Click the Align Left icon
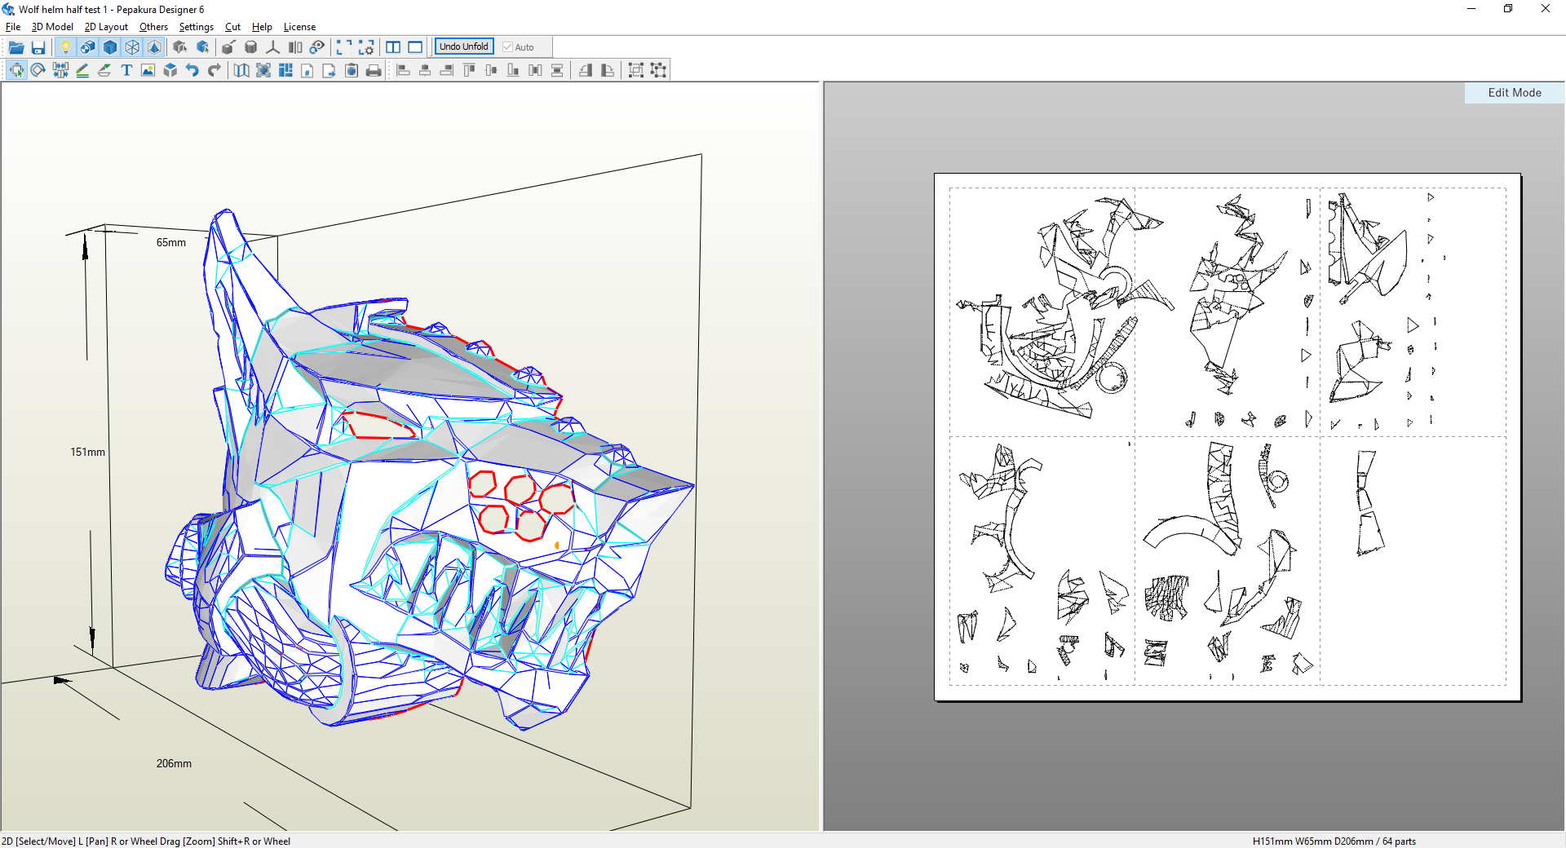The image size is (1566, 848). tap(403, 71)
